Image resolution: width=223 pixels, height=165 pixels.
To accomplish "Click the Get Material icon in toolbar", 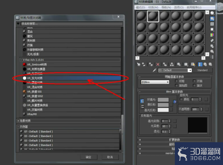I will 138,65.
